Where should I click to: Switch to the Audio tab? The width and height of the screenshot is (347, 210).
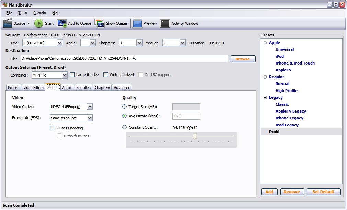(x=67, y=87)
